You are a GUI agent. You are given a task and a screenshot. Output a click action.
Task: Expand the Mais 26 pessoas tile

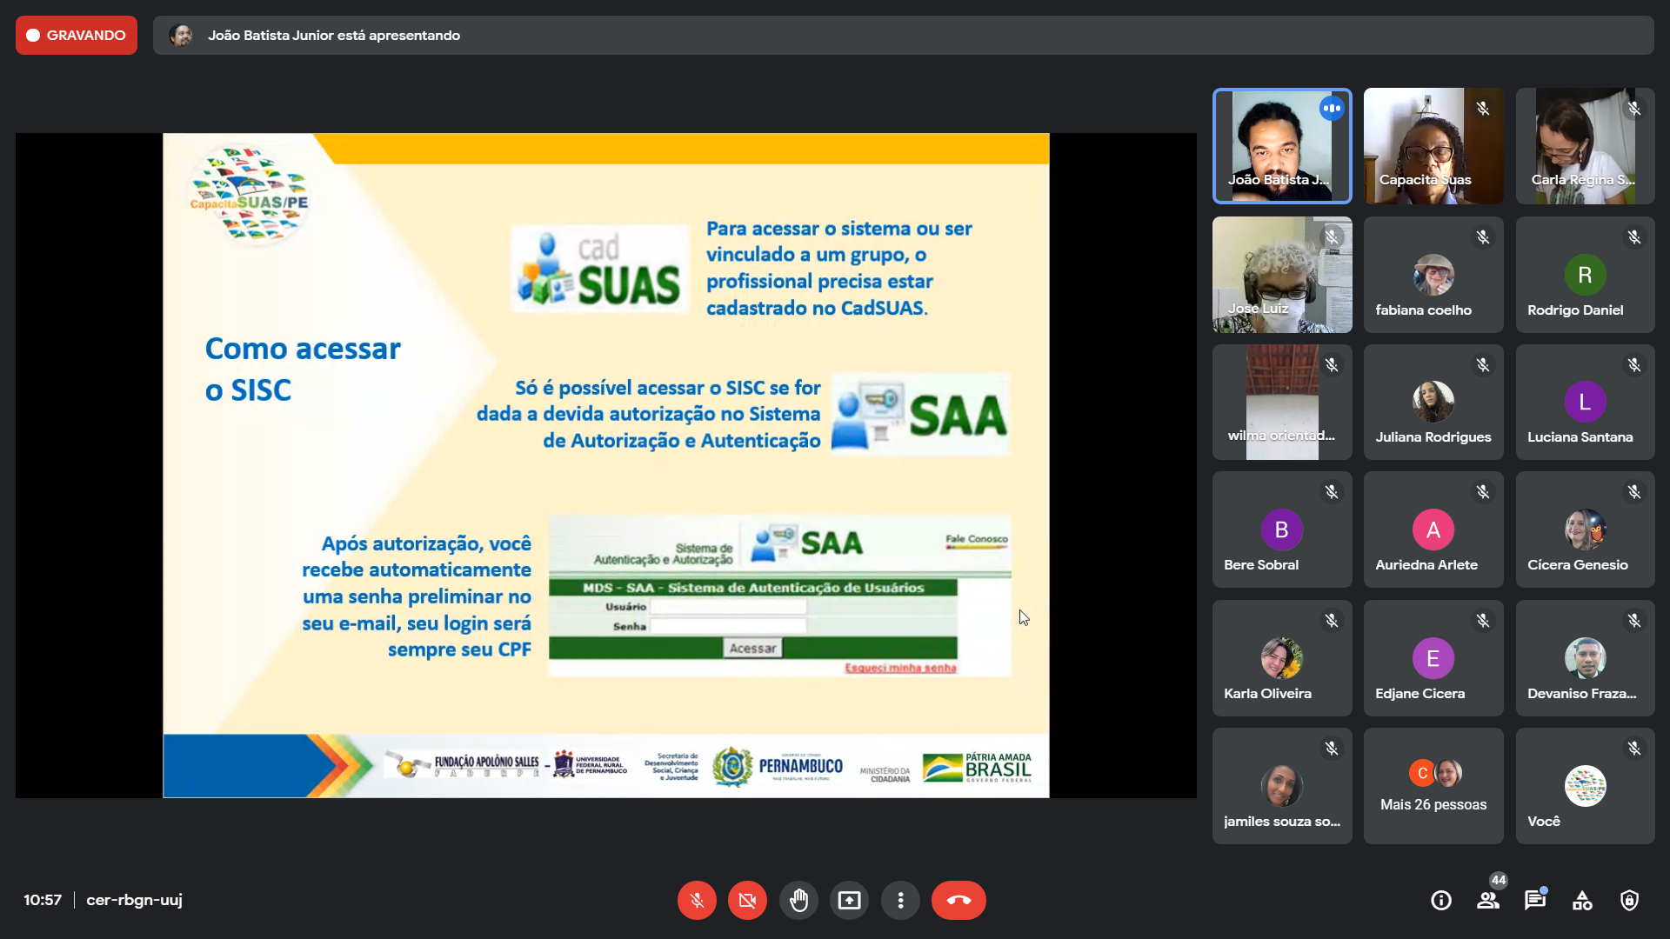tap(1433, 786)
